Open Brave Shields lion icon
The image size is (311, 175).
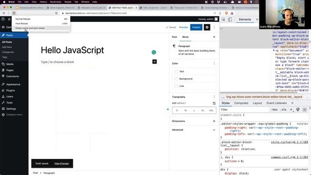pyautogui.click(x=226, y=13)
